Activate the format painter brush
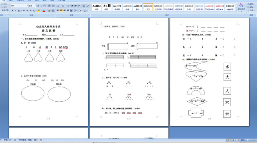This screenshot has width=257, height=143. 5,11
